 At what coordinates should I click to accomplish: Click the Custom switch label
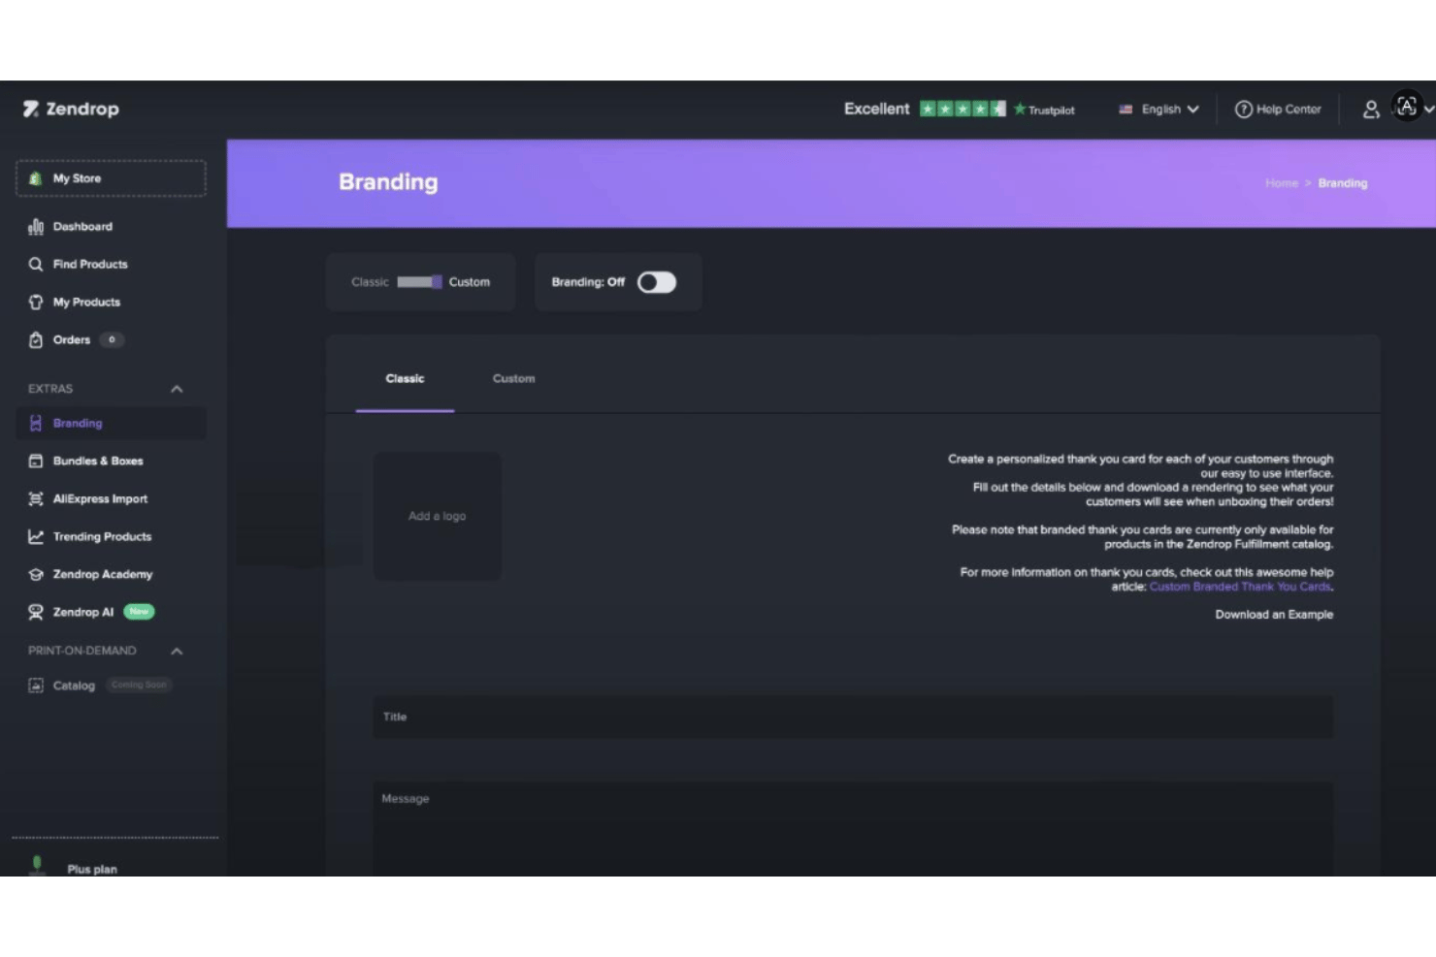(x=470, y=282)
